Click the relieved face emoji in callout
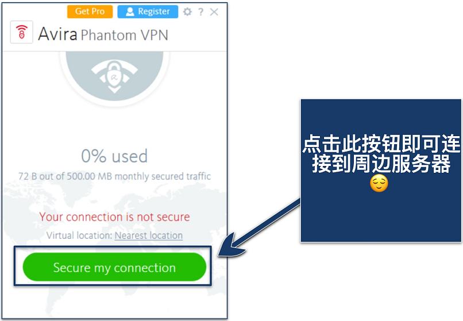This screenshot has width=463, height=321. click(379, 183)
